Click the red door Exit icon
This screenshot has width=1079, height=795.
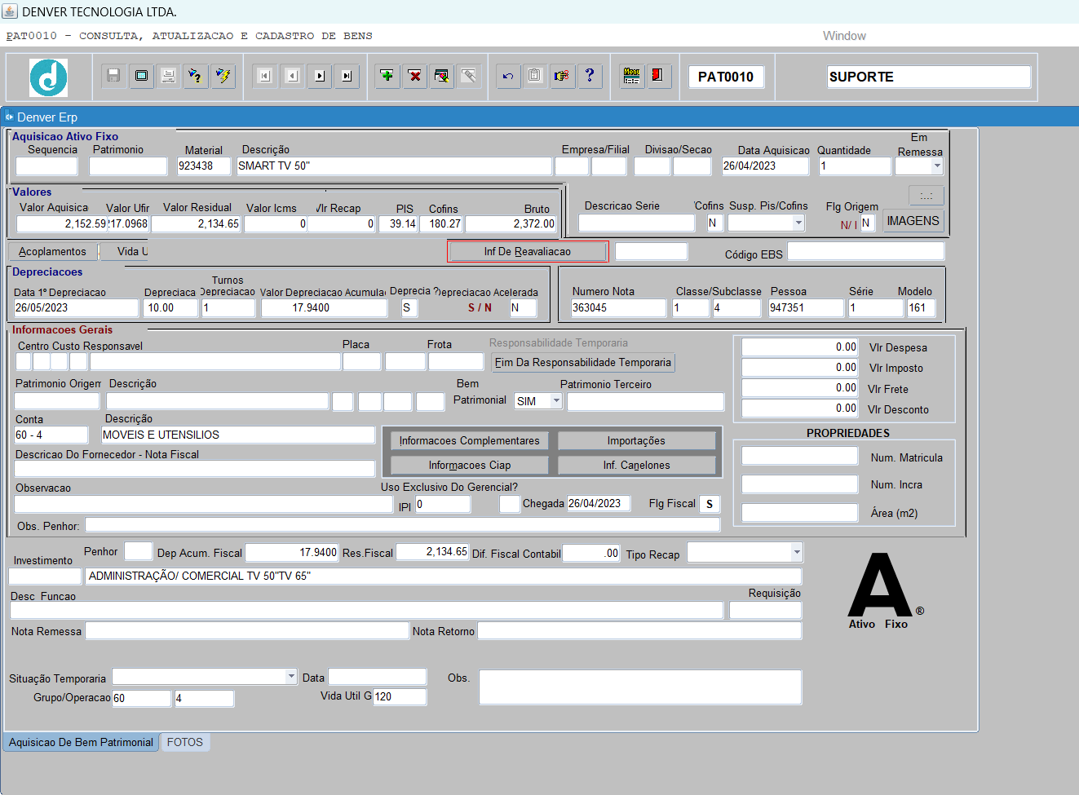[x=658, y=76]
